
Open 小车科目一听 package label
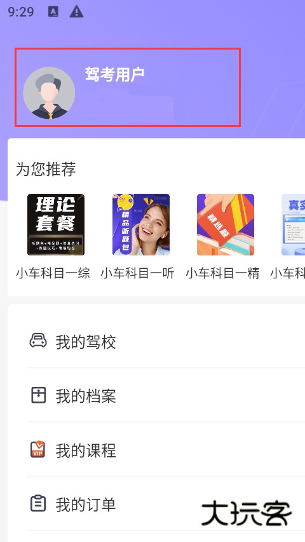pos(138,273)
